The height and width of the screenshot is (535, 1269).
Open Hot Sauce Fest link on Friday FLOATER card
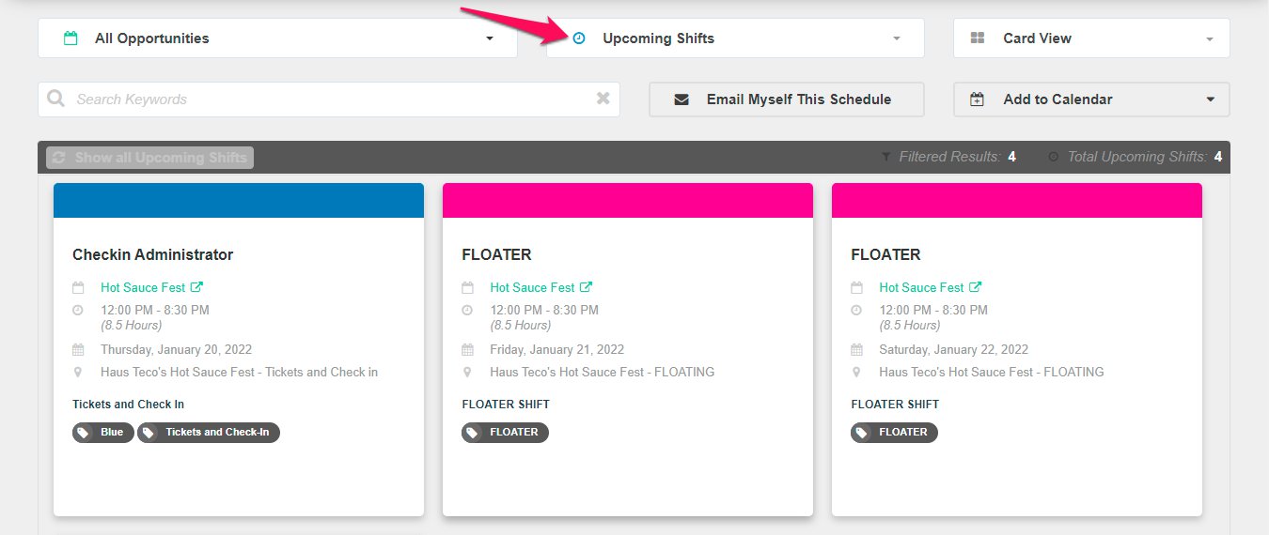click(x=532, y=287)
